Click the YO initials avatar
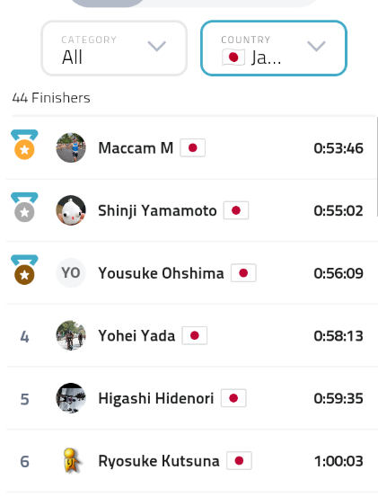The height and width of the screenshot is (497, 378). coord(71,272)
